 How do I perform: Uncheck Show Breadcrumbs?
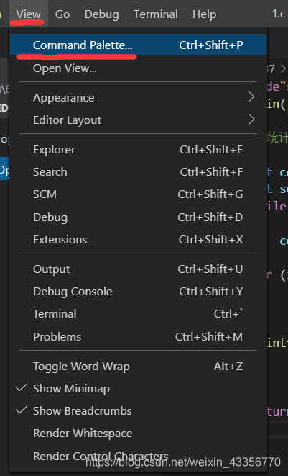click(138, 411)
